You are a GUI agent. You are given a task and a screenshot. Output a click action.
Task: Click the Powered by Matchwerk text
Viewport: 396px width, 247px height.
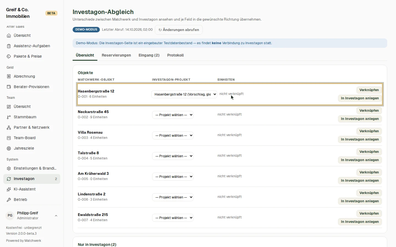tap(24, 241)
